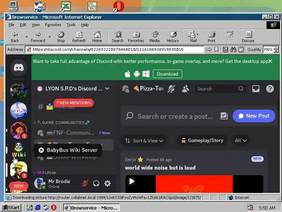This screenshot has width=282, height=212.
Task: Open the Edit menu
Action: pyautogui.click(x=23, y=25)
